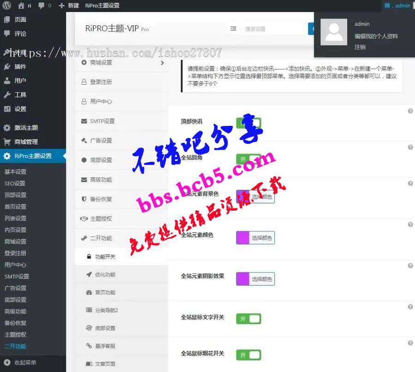
Task: Disable the 全站鼠标烟花开关 switch
Action: coord(249,355)
